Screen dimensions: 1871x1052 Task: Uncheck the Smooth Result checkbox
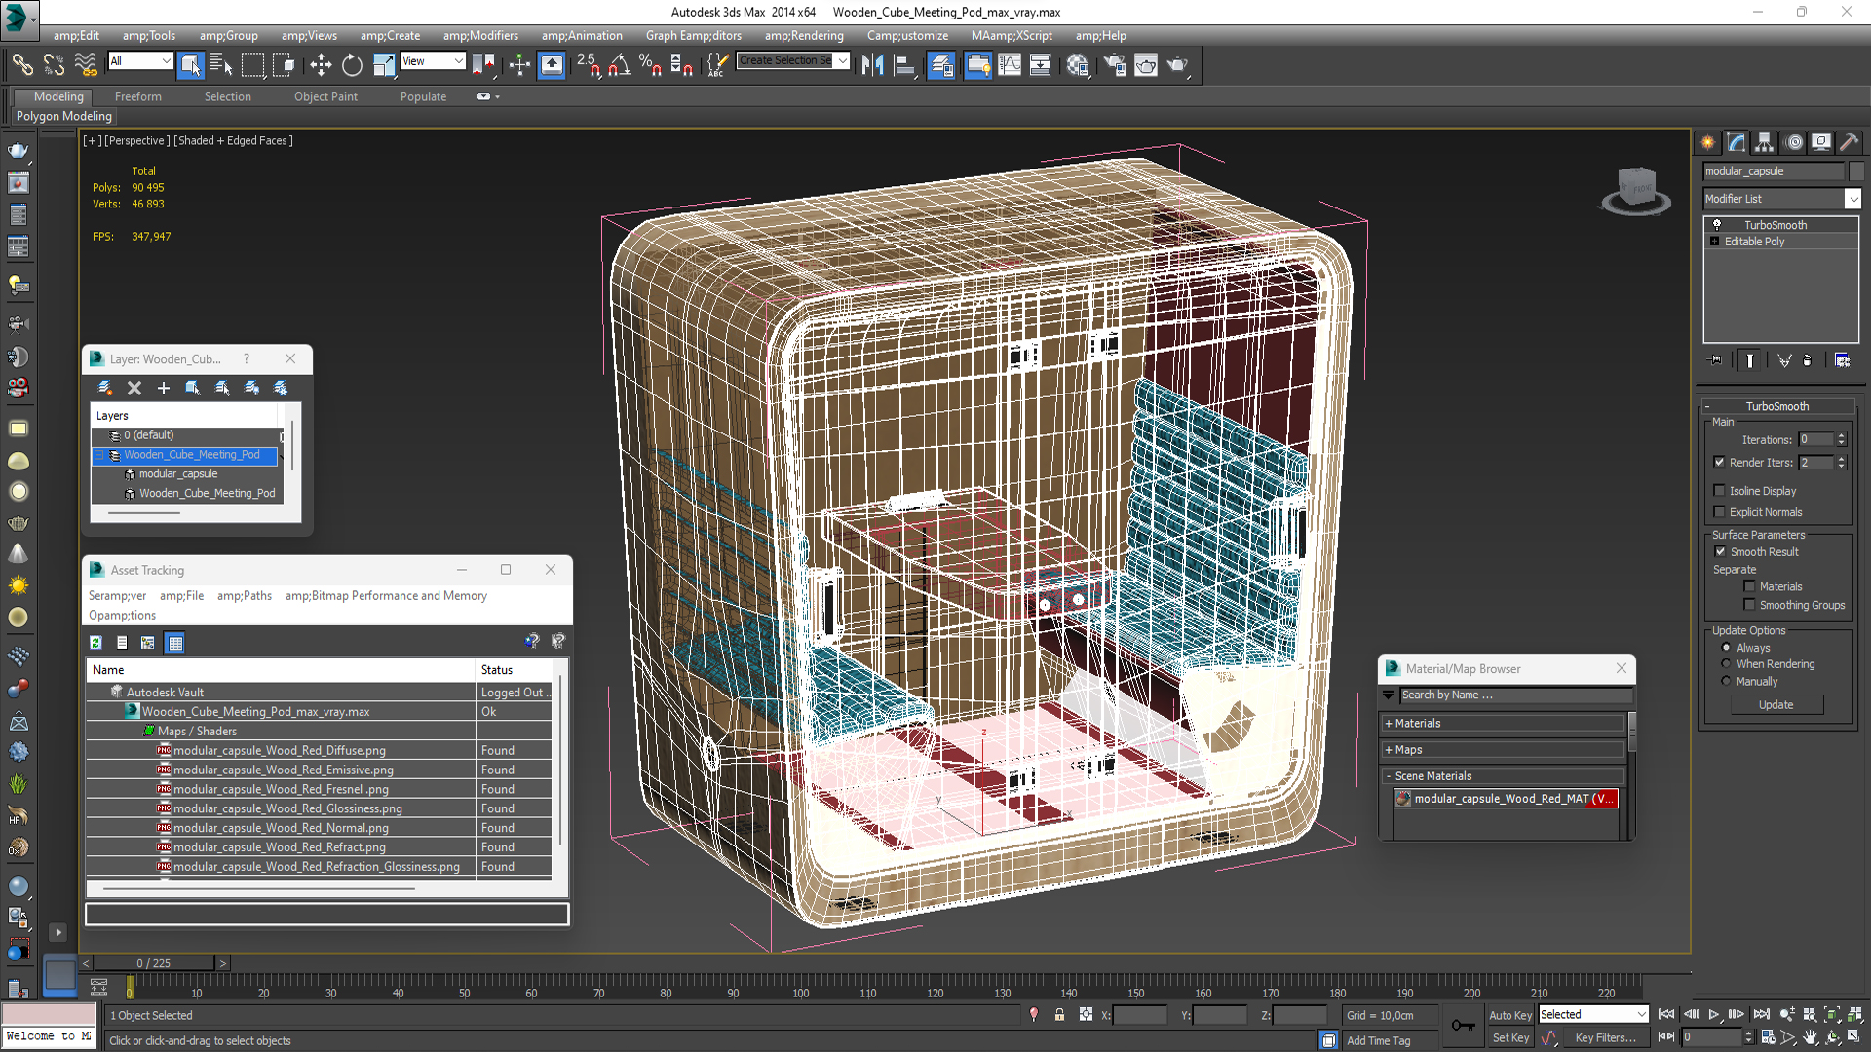pyautogui.click(x=1720, y=551)
